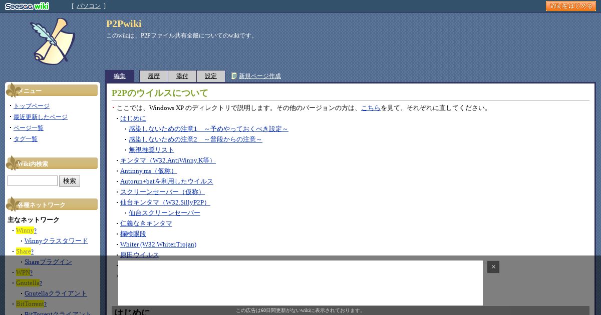Jump to Antinny.ms（仮称）
The width and height of the screenshot is (601, 315).
149,171
